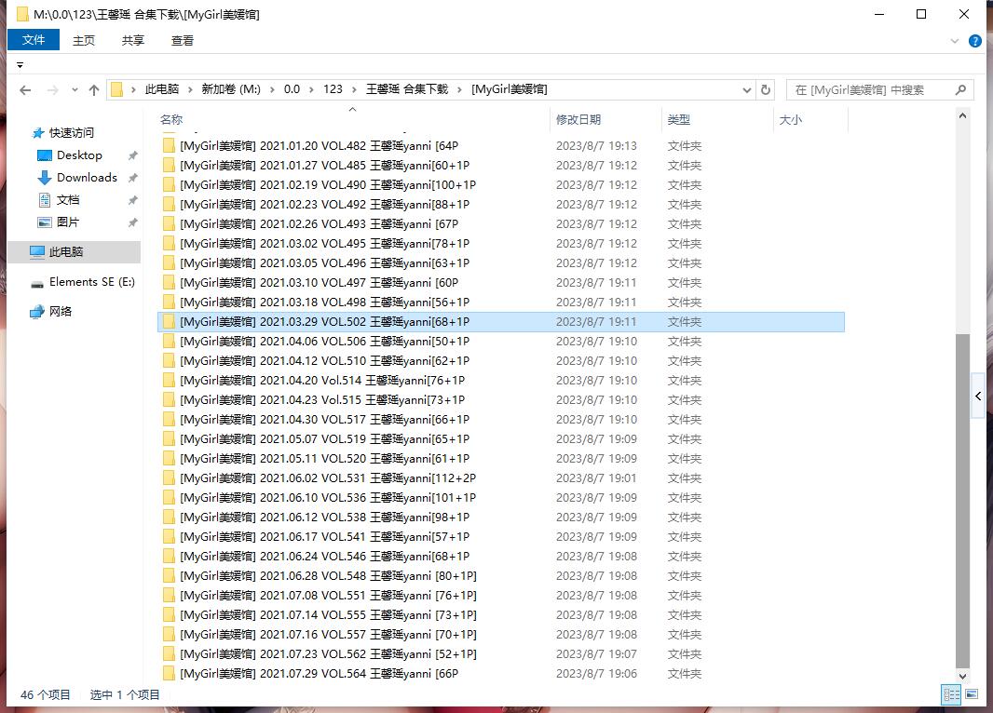Viewport: 993px width, 713px height.
Task: Click the folder icon of VOL.519
Action: [169, 439]
